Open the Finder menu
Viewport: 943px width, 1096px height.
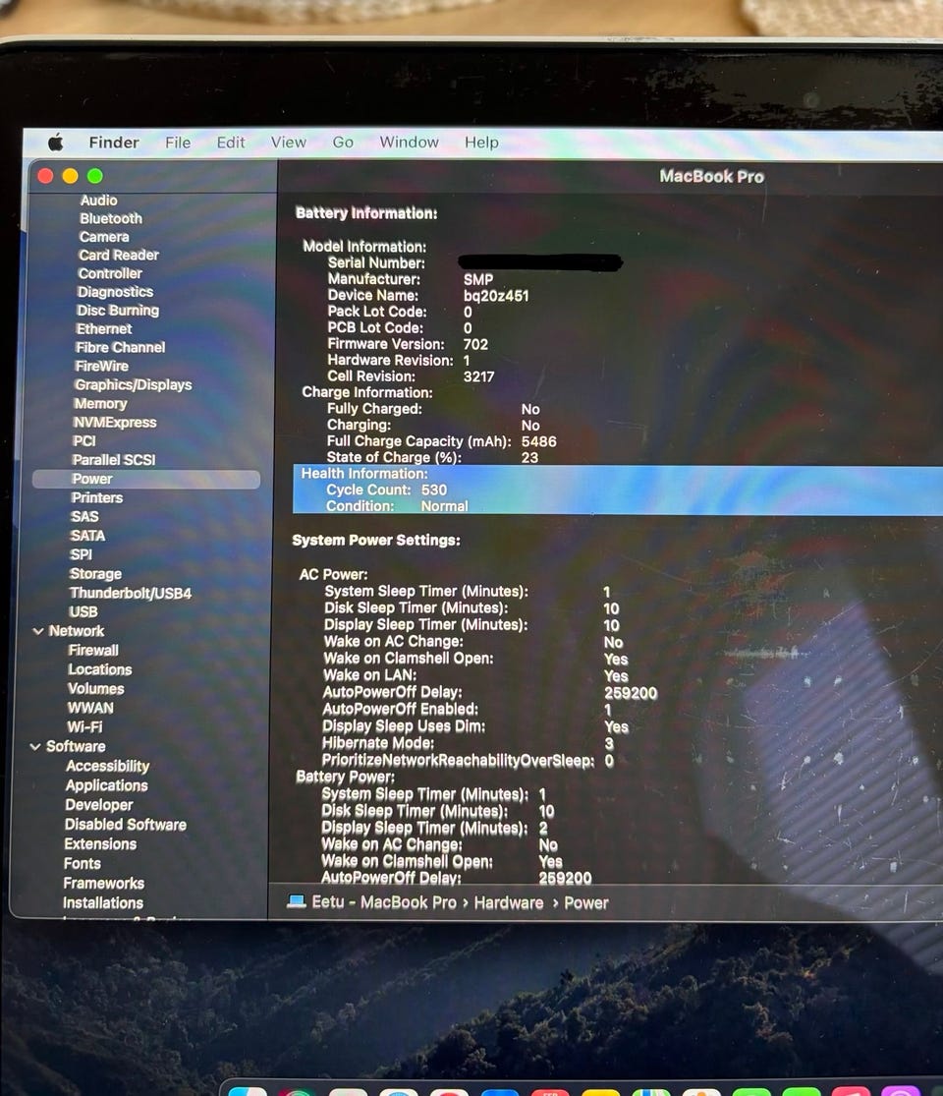click(x=114, y=143)
